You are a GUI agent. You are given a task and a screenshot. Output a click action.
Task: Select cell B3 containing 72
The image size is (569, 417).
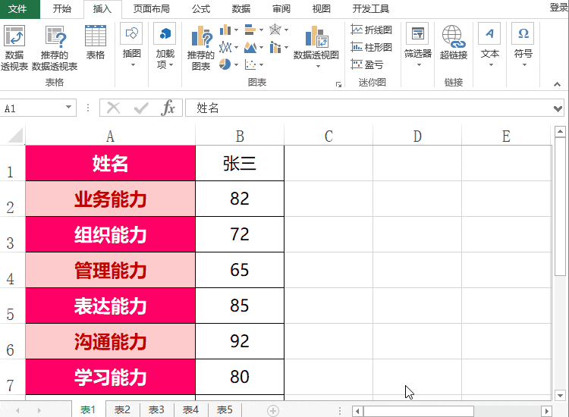tap(240, 234)
